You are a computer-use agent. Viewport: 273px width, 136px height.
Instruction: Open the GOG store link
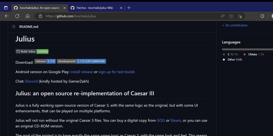pyautogui.click(x=161, y=120)
